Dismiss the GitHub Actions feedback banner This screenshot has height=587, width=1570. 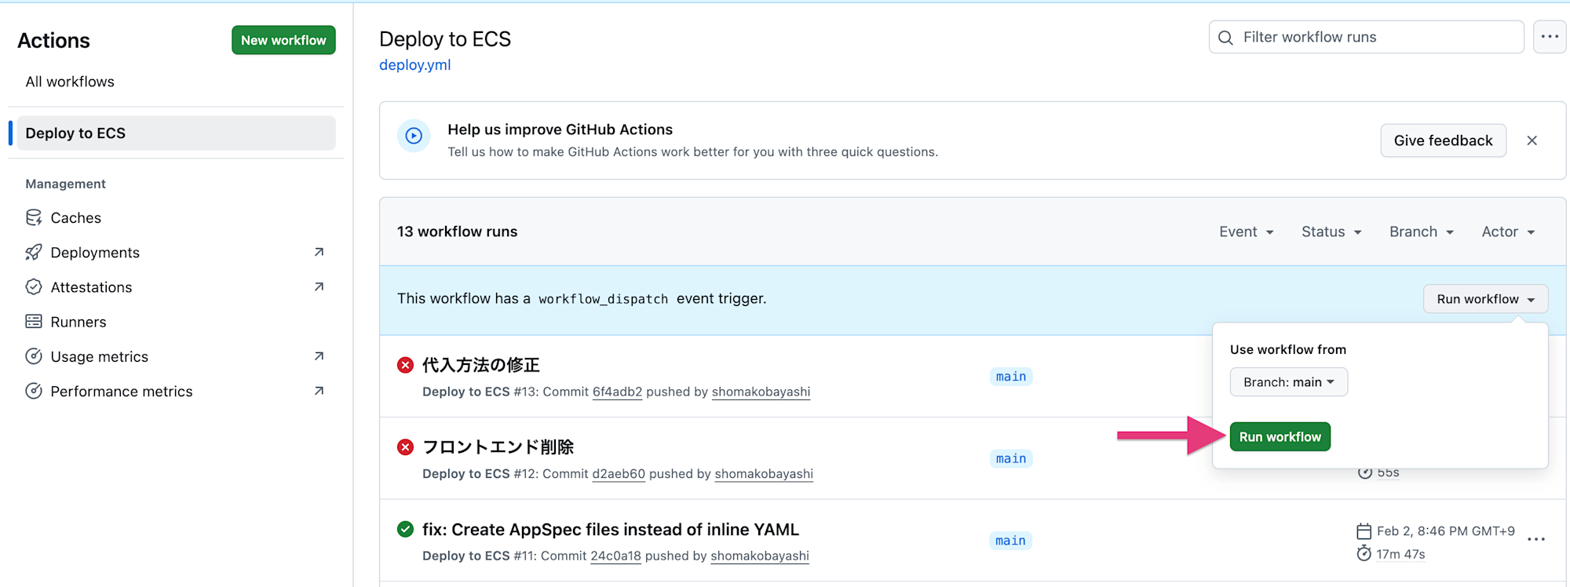point(1532,140)
